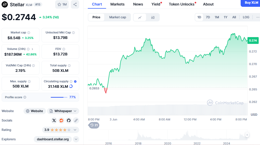Click the Stellar logo icon
Image resolution: width=260 pixels, height=145 pixels.
[x=5, y=4]
